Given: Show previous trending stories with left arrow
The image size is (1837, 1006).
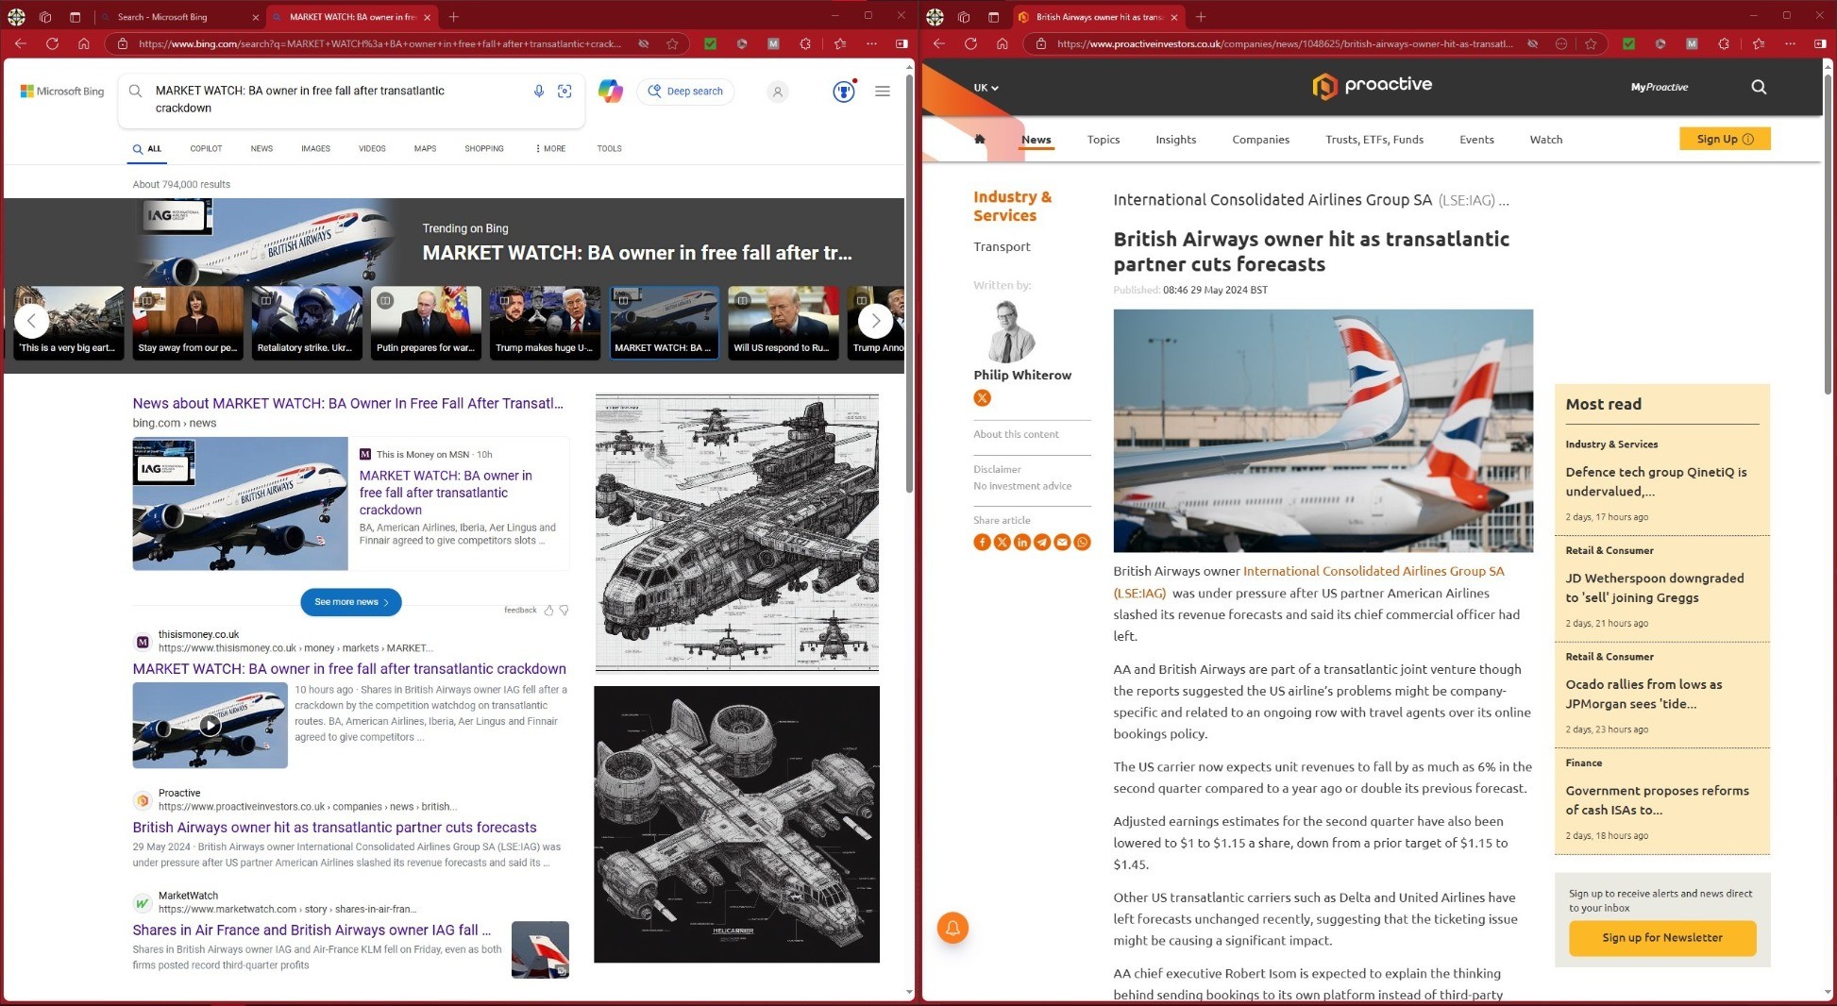Looking at the screenshot, I should tap(31, 321).
